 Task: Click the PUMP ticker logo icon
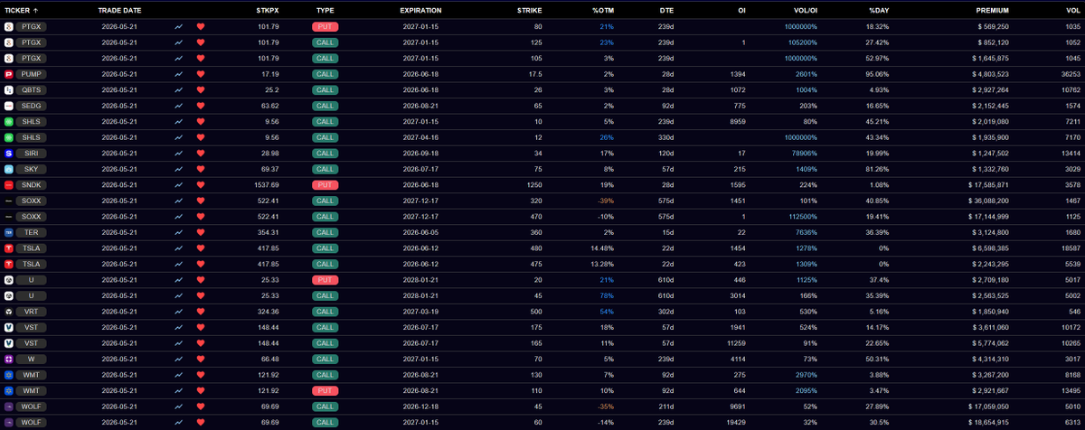tap(9, 74)
